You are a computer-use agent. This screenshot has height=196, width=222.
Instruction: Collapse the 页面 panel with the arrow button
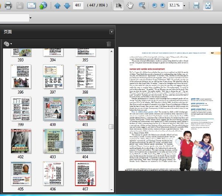click(x=111, y=32)
